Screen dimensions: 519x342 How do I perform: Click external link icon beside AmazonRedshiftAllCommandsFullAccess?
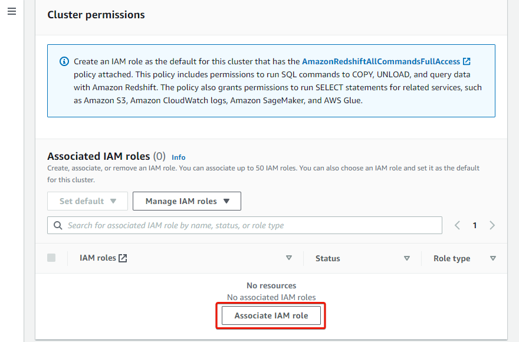click(x=467, y=61)
